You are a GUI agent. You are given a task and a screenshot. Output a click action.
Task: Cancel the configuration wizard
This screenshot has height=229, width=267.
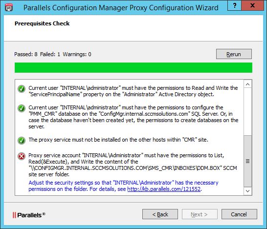click(239, 214)
